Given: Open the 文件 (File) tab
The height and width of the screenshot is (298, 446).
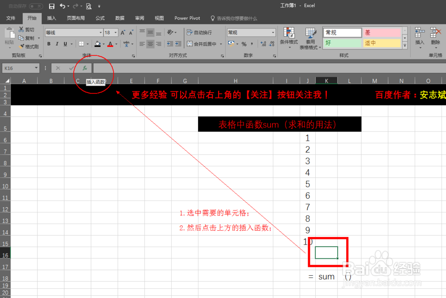Looking at the screenshot, I should 11,18.
